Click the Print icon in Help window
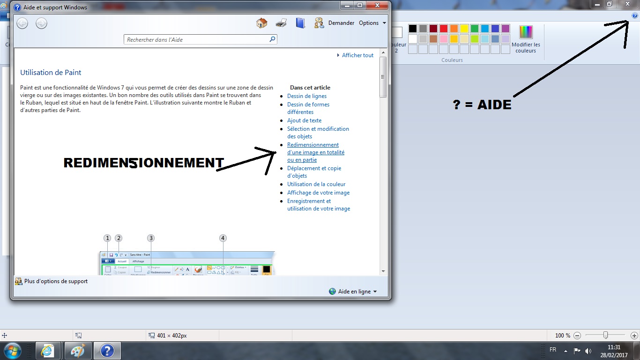640x360 pixels. coord(281,23)
